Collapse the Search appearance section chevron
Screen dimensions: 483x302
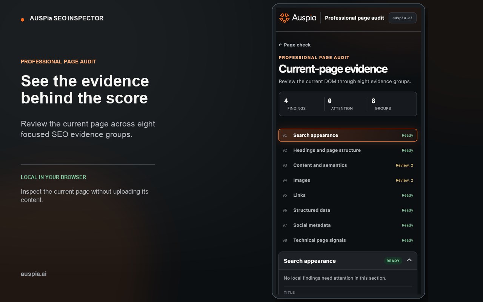pos(409,260)
